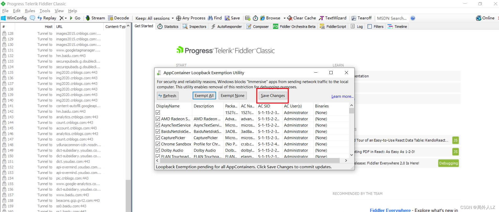499x212 pixels.
Task: Click session list scroll-up arrow
Action: (x=128, y=26)
